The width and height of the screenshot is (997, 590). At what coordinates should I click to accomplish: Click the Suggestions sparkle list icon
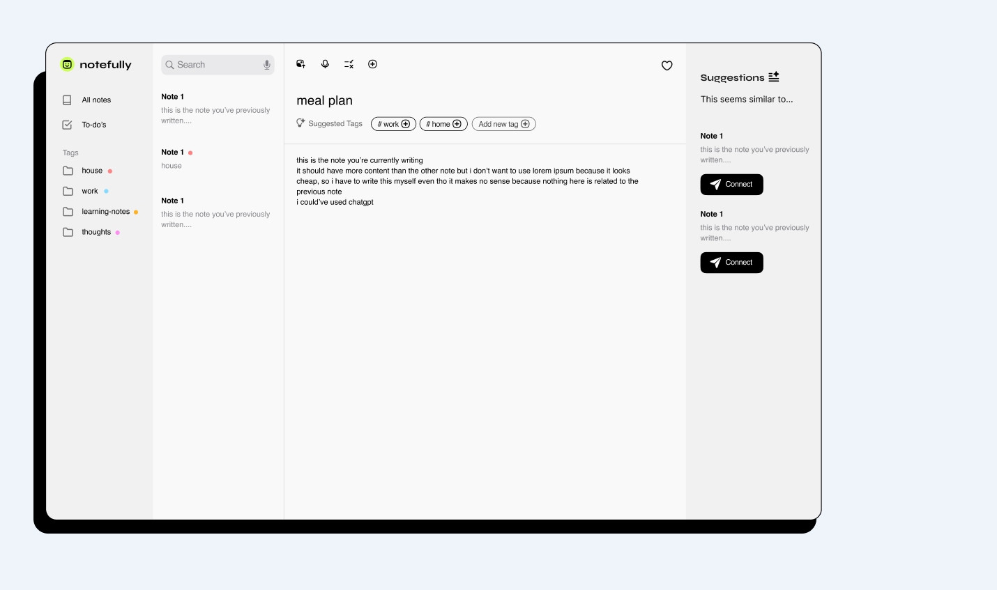point(774,77)
